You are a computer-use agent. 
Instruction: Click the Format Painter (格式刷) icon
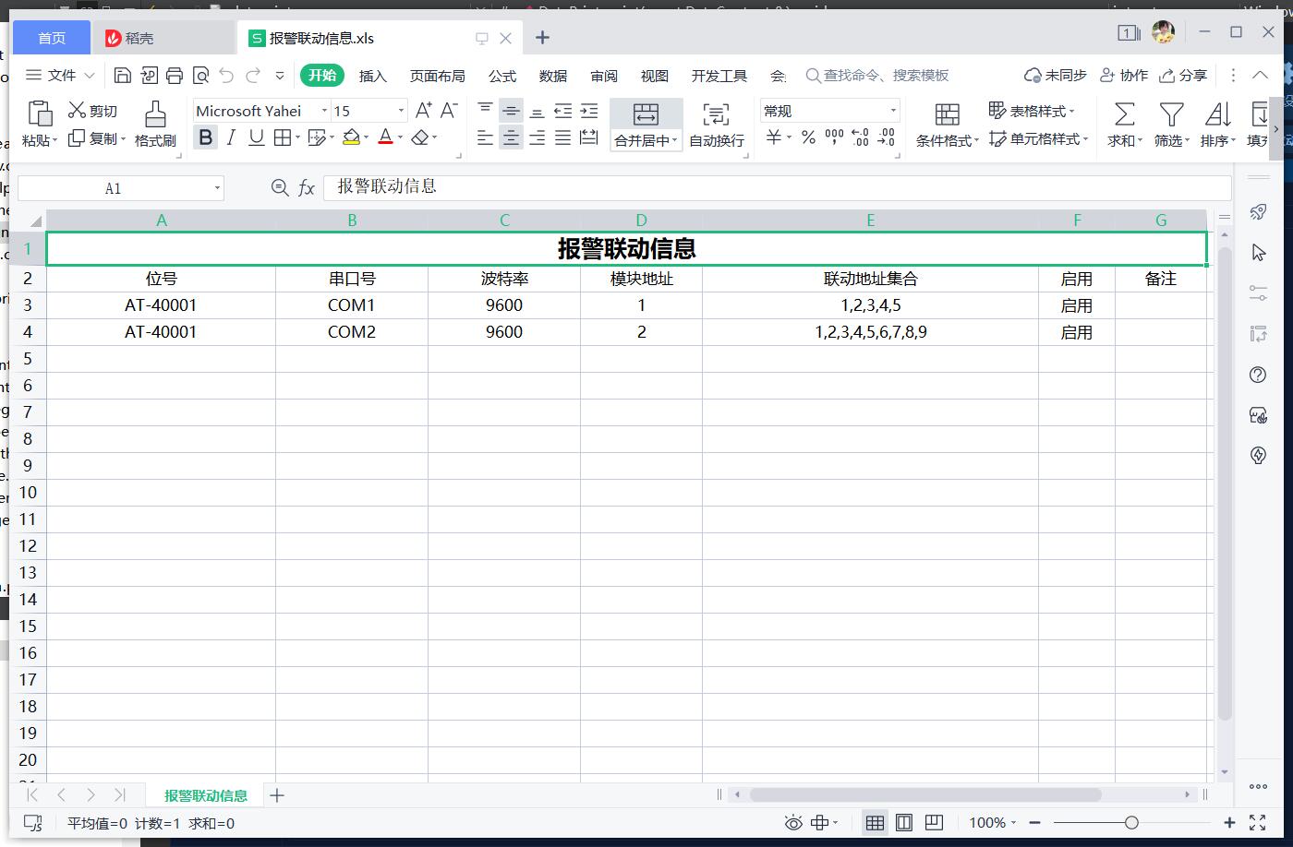coord(155,113)
